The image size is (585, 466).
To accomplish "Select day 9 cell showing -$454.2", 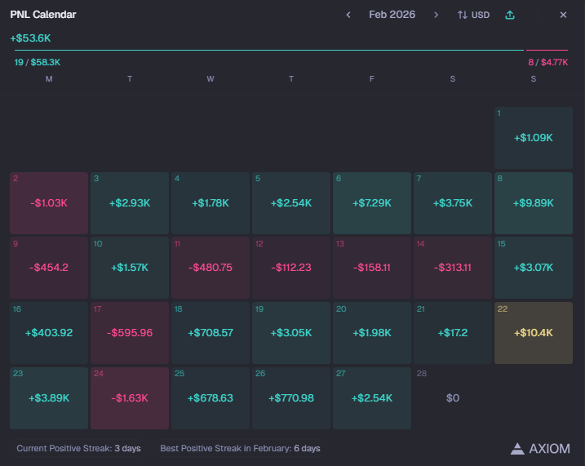I will (x=49, y=268).
